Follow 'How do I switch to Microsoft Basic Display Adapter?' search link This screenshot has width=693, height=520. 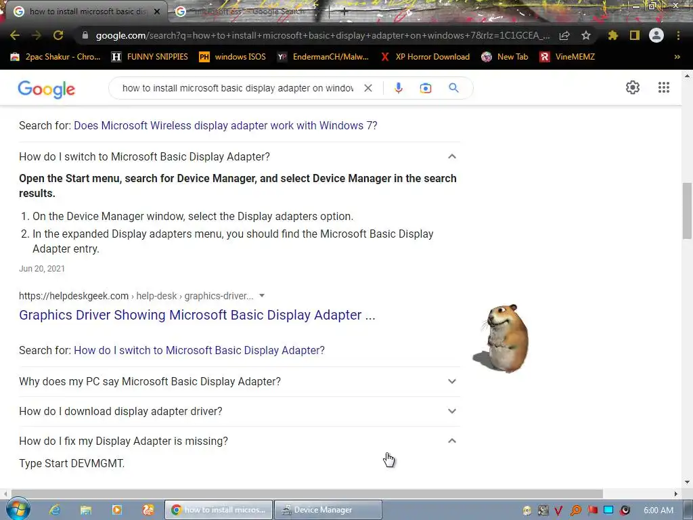pyautogui.click(x=199, y=350)
